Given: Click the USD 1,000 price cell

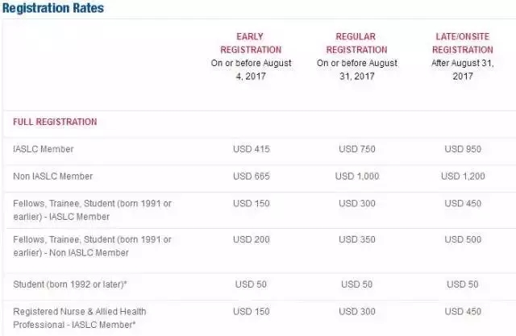Looking at the screenshot, I should (357, 176).
